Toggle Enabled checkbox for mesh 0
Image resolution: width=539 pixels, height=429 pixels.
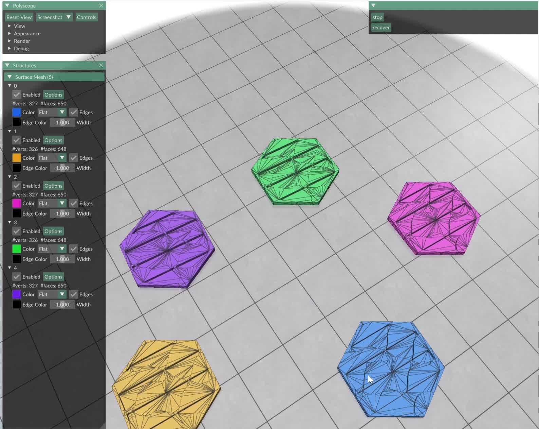click(16, 95)
